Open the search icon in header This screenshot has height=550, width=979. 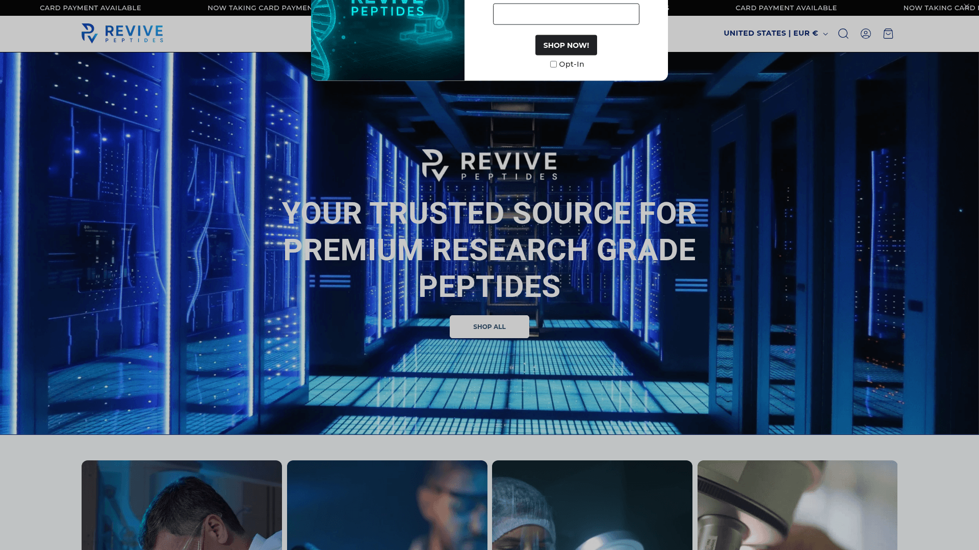(843, 34)
